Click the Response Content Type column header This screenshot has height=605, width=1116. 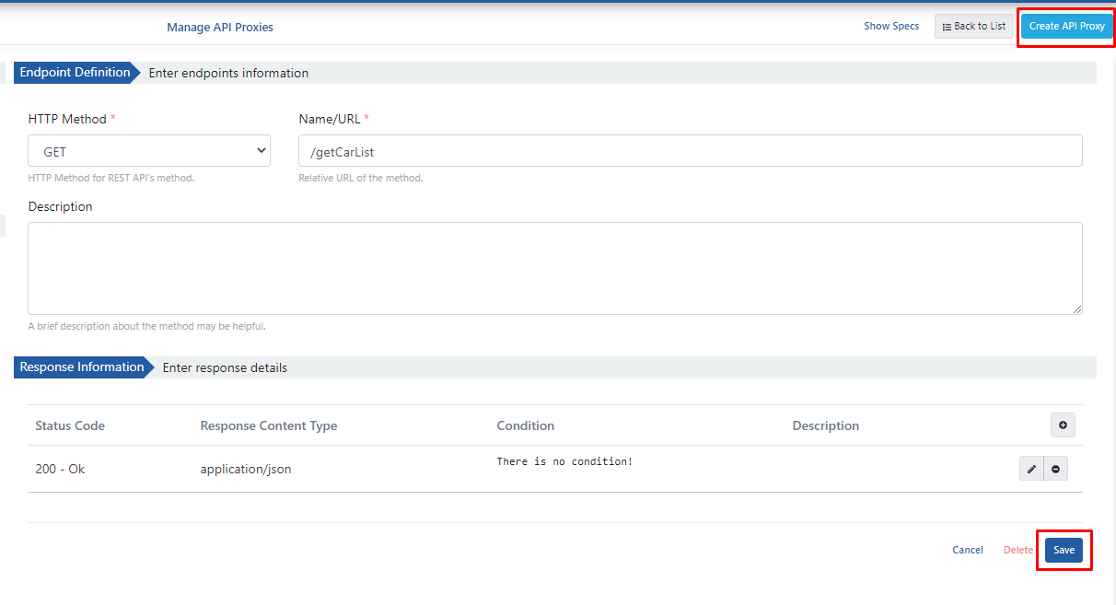click(269, 425)
